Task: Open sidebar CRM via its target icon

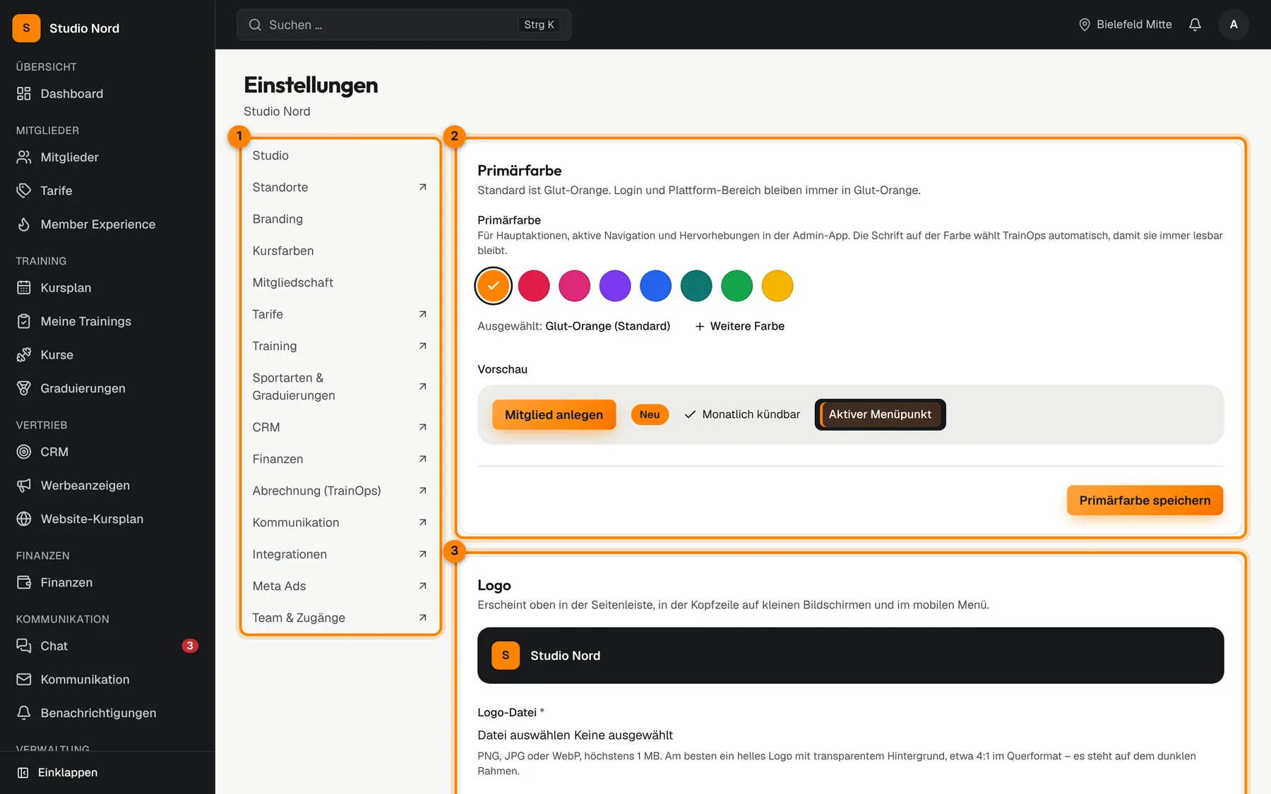Action: click(x=24, y=452)
